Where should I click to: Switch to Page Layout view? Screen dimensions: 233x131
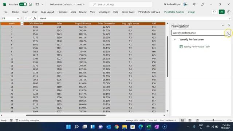pyautogui.click(x=190, y=120)
